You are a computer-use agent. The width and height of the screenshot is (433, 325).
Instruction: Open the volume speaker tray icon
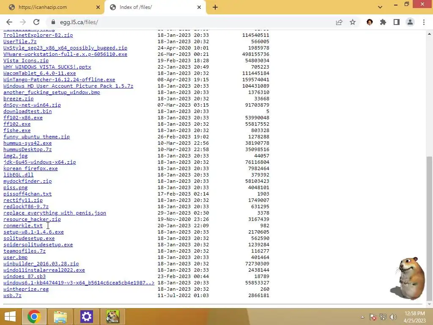pyautogui.click(x=393, y=317)
